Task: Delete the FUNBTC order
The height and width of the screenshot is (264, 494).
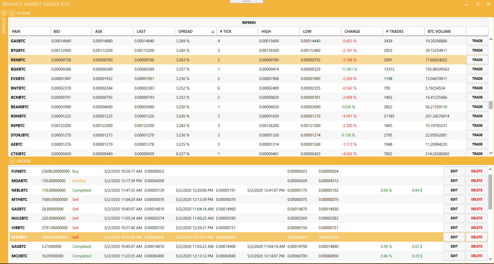Action: coord(476,171)
